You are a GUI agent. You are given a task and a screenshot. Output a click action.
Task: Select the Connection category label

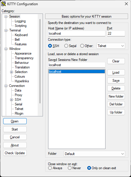tap(17, 86)
